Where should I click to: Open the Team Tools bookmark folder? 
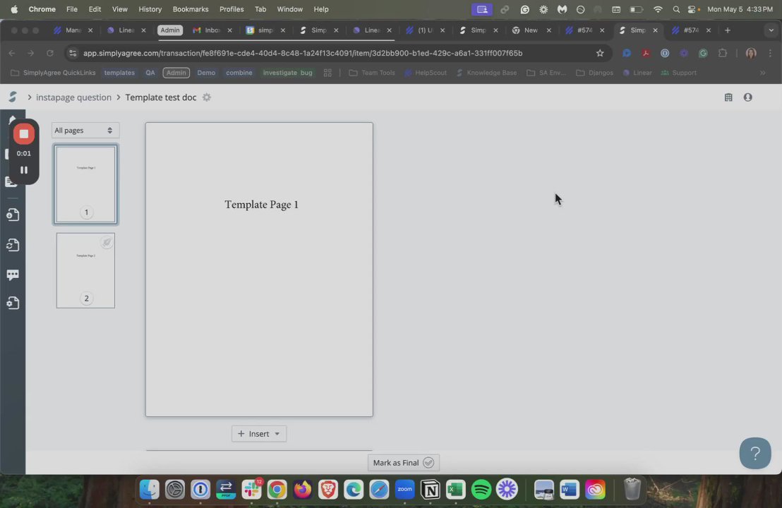click(x=372, y=73)
